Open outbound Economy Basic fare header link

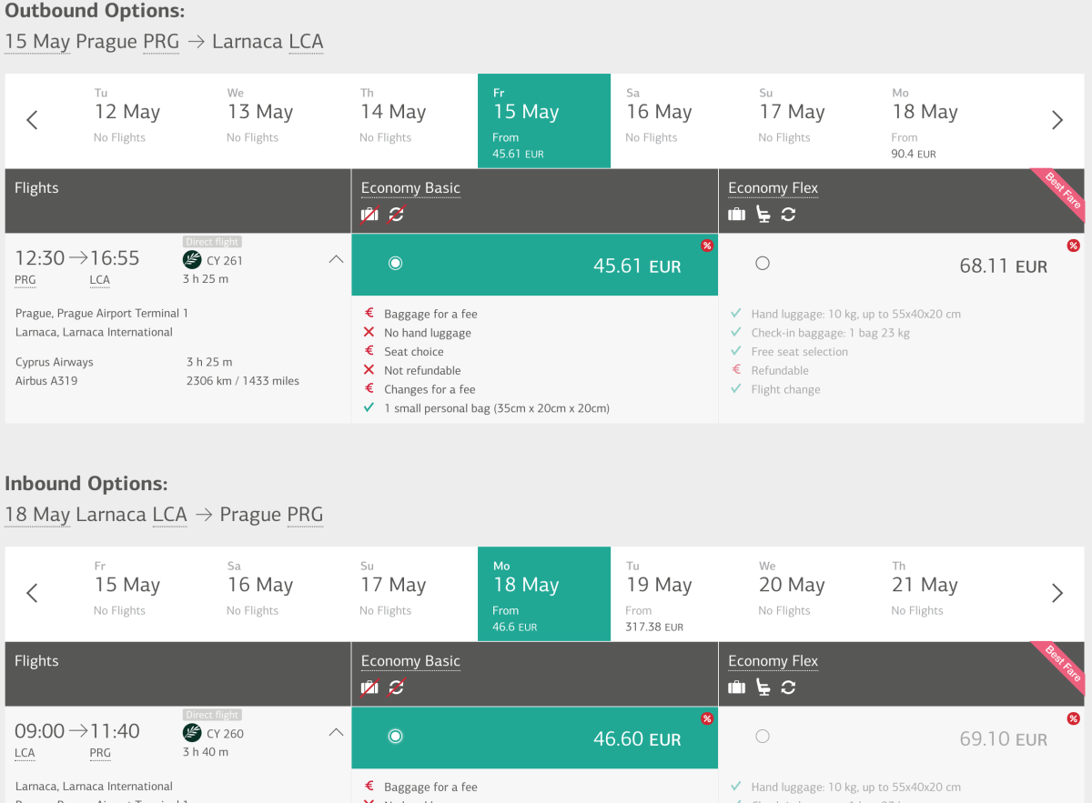pos(410,188)
